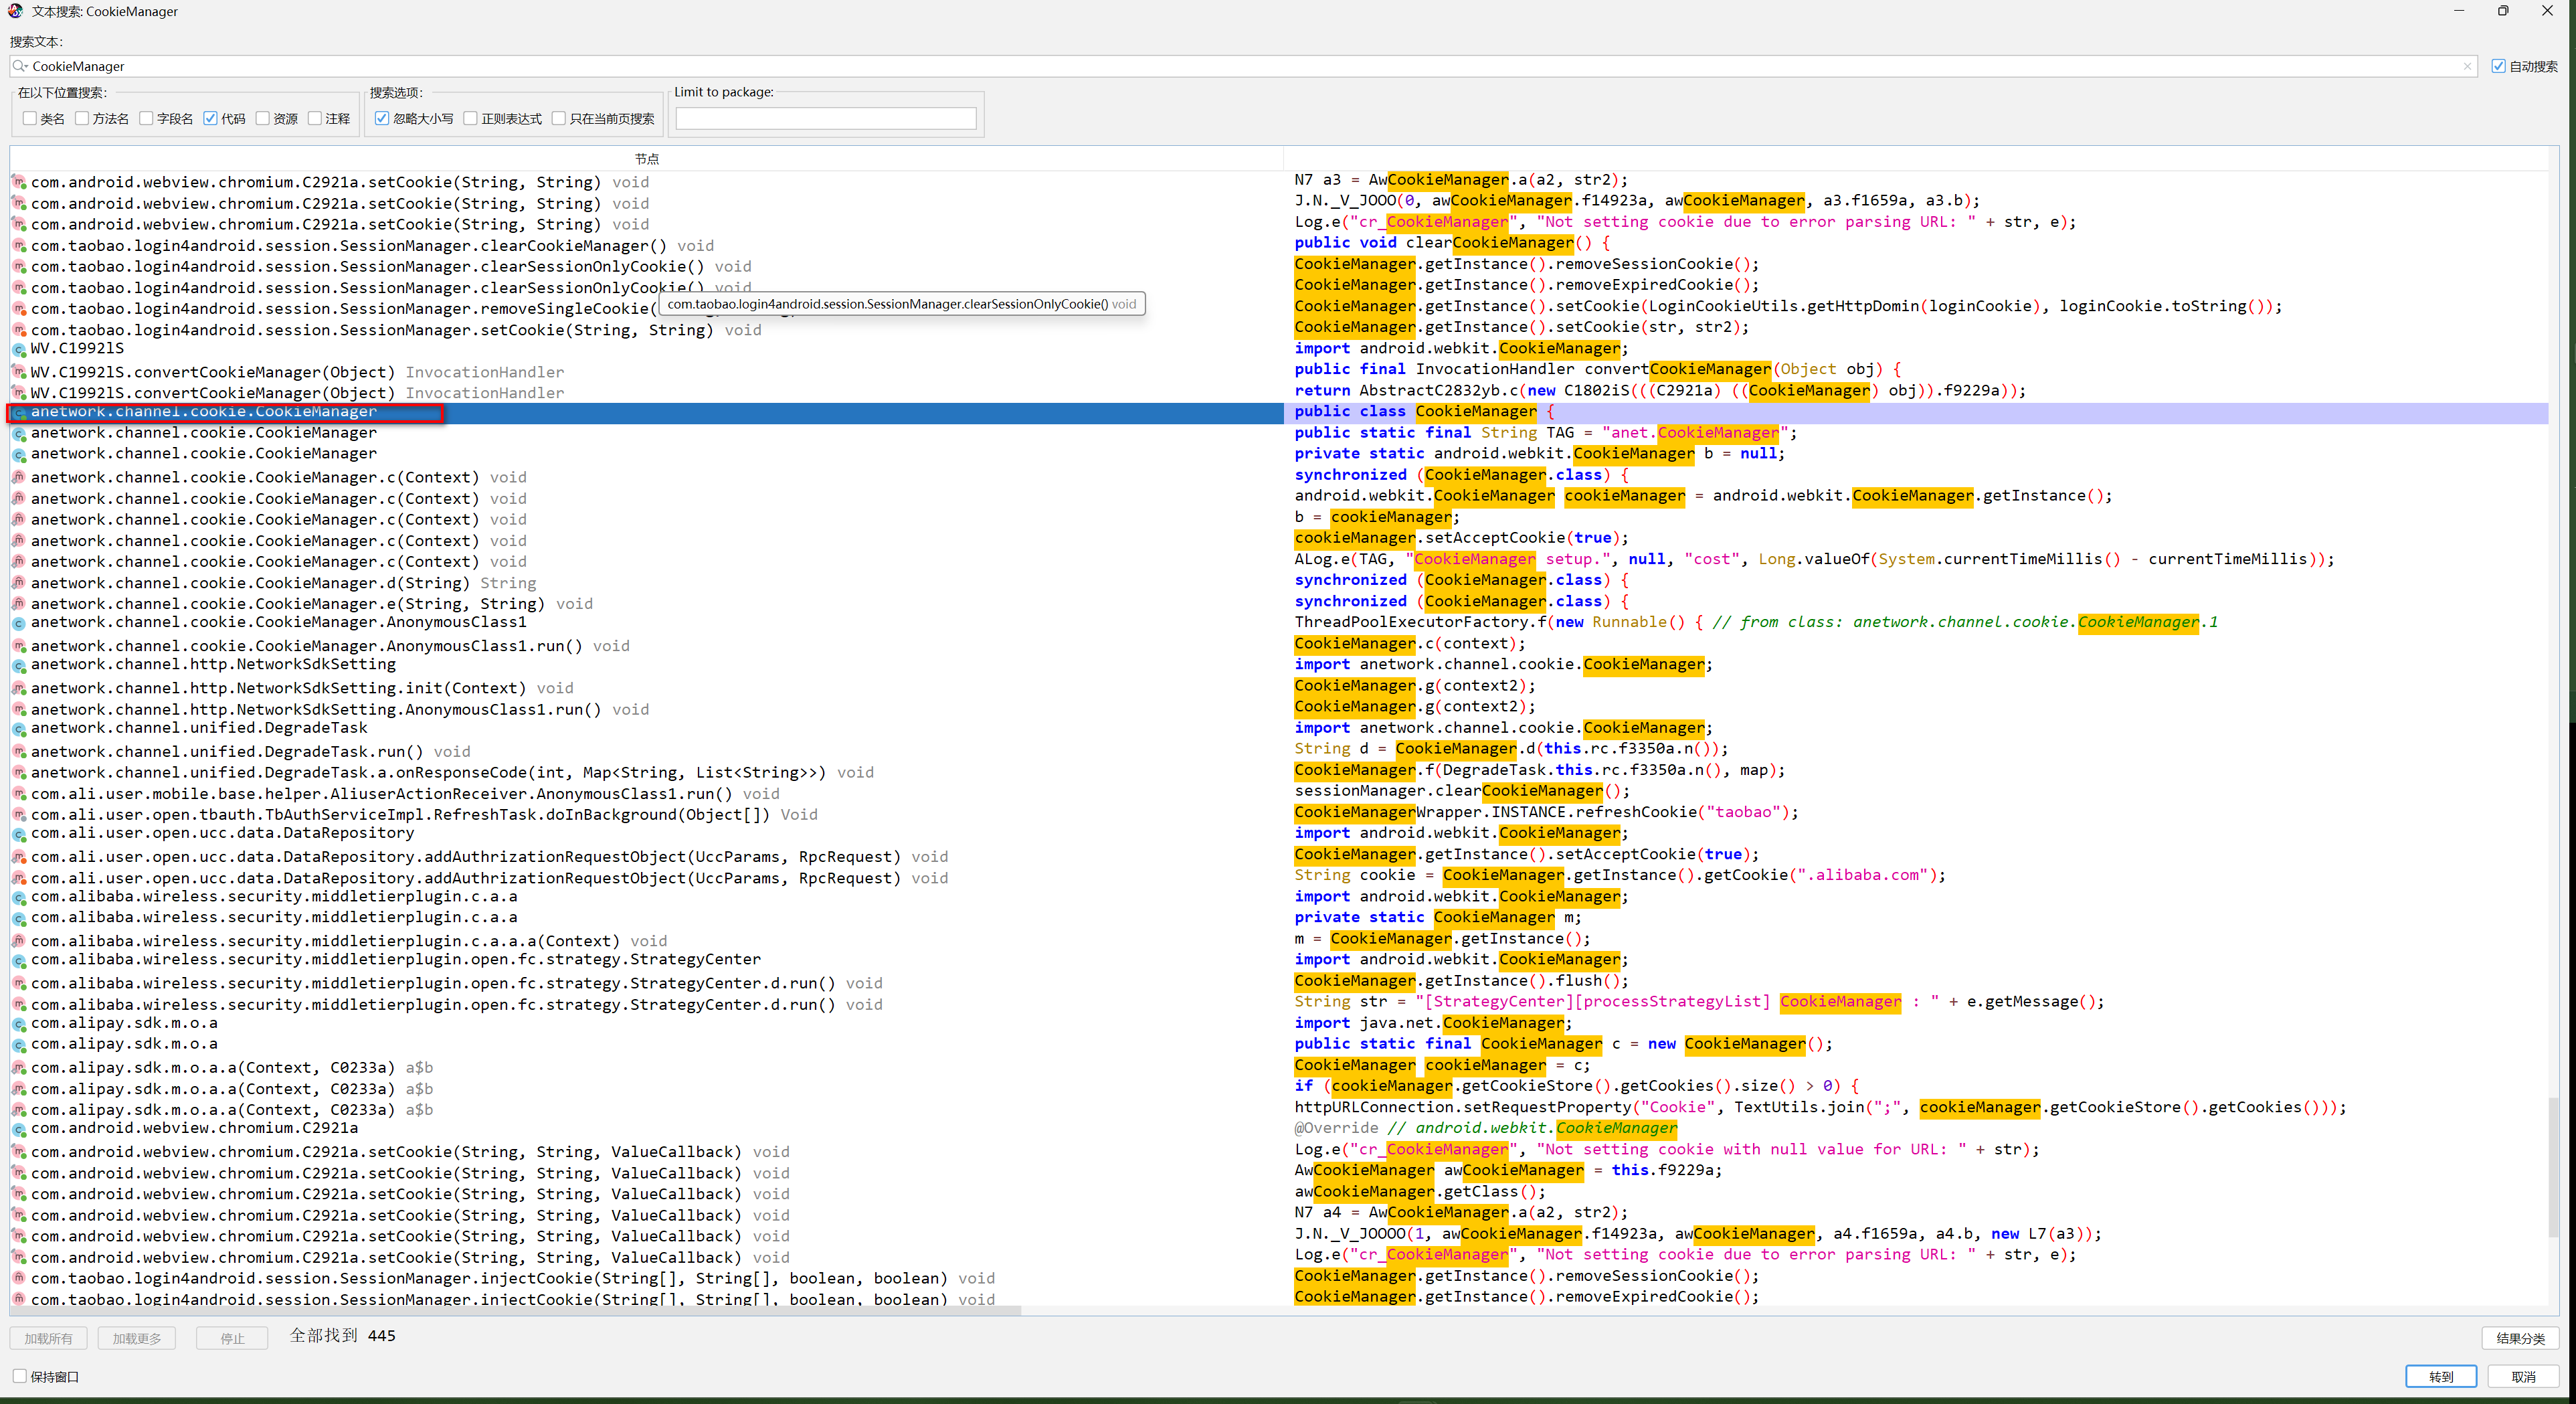This screenshot has height=1404, width=2576.
Task: Clear search text with the X icon
Action: tap(2467, 66)
